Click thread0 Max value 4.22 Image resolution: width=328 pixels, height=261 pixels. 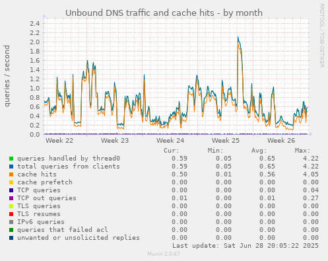tap(311, 159)
